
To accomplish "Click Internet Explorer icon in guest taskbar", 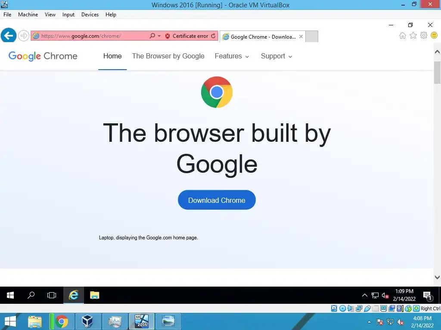I will click(74, 295).
